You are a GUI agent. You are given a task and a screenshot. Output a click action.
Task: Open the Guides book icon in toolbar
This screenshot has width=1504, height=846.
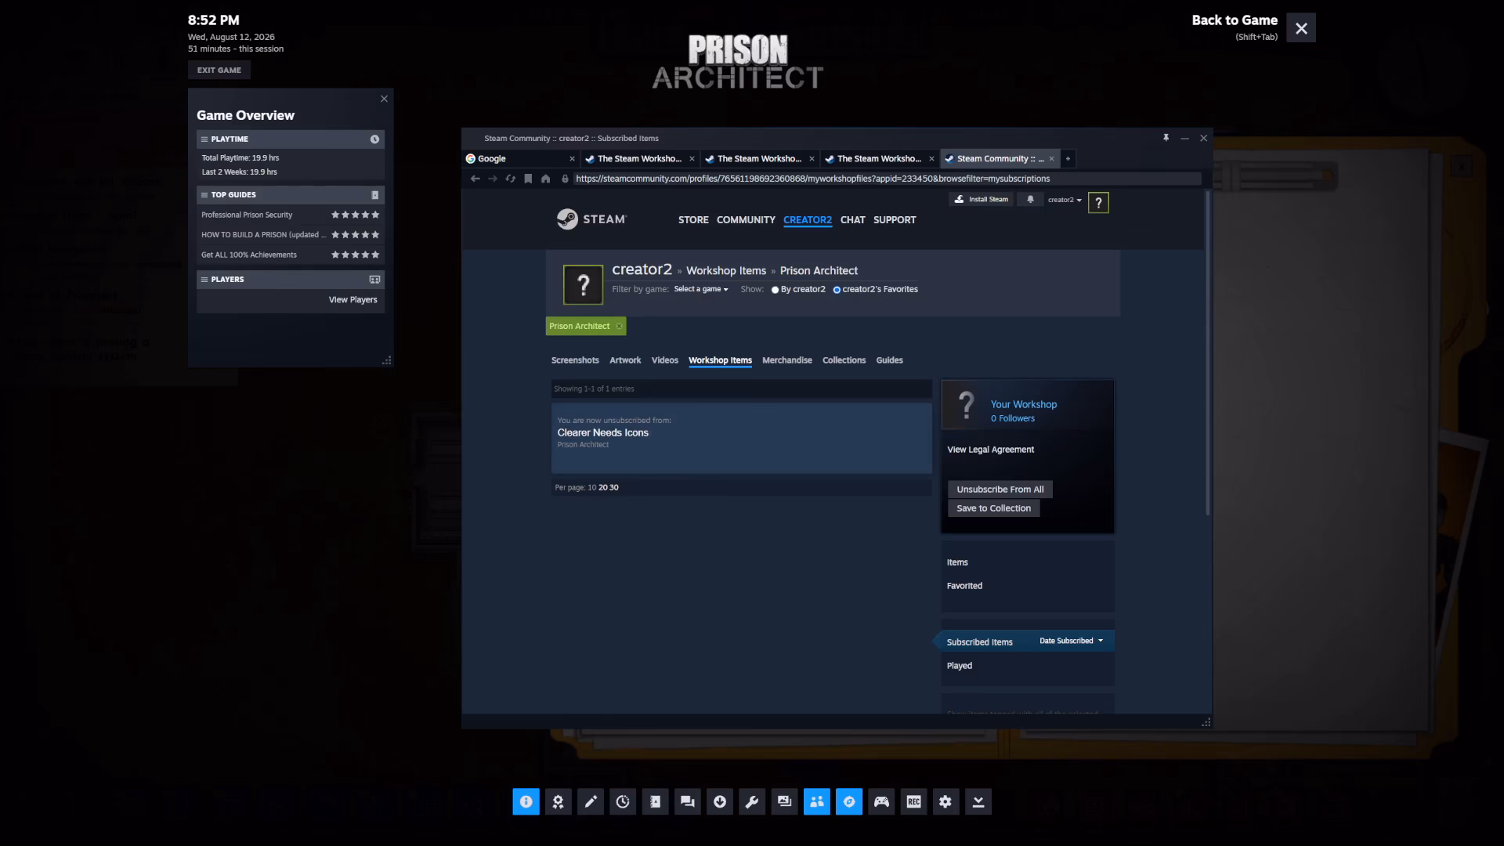[655, 801]
